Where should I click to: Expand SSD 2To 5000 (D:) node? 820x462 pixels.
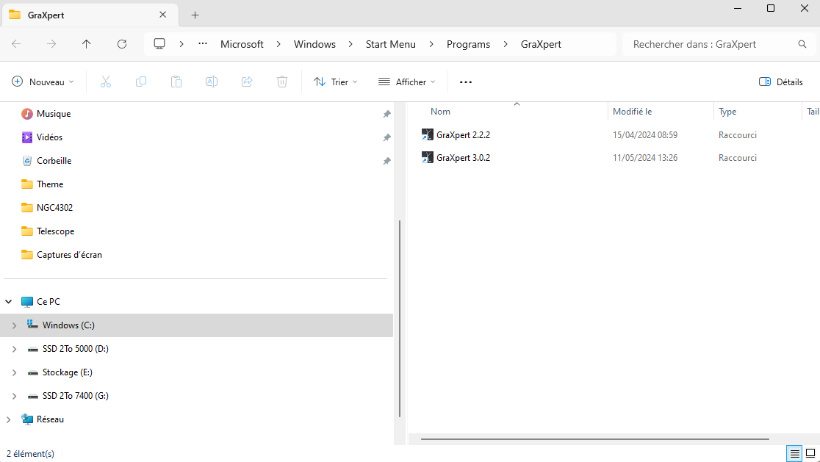(14, 349)
